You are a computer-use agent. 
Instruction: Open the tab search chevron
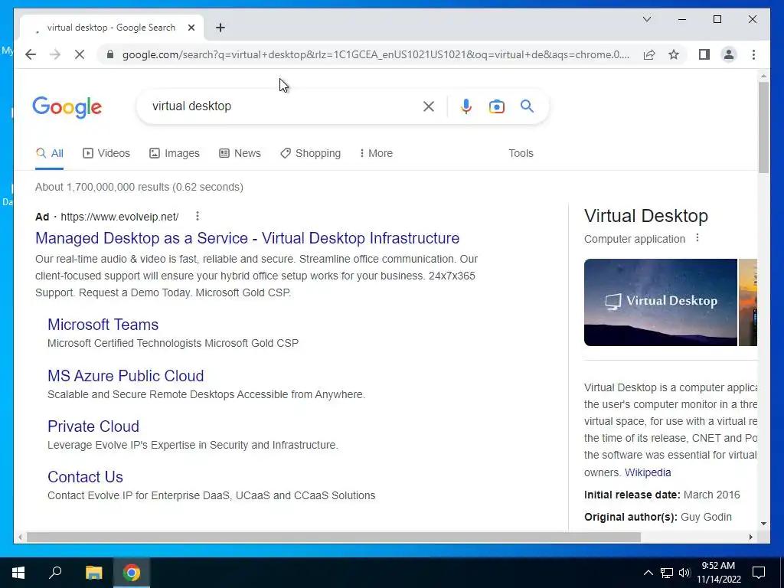(x=646, y=19)
